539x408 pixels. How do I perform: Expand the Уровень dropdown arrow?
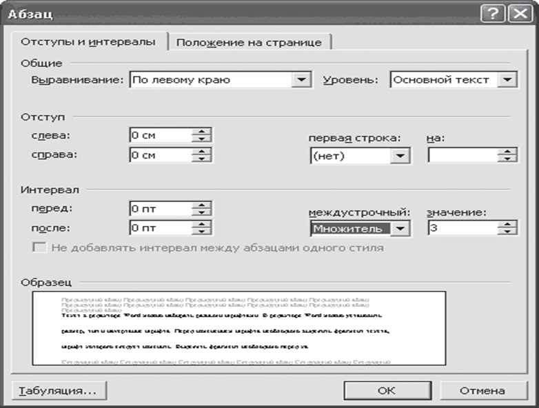coord(507,80)
